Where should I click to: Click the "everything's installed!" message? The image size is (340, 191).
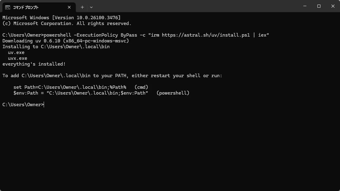pyautogui.click(x=34, y=64)
